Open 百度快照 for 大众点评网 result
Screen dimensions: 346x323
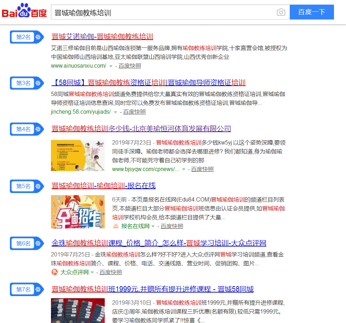(x=111, y=272)
